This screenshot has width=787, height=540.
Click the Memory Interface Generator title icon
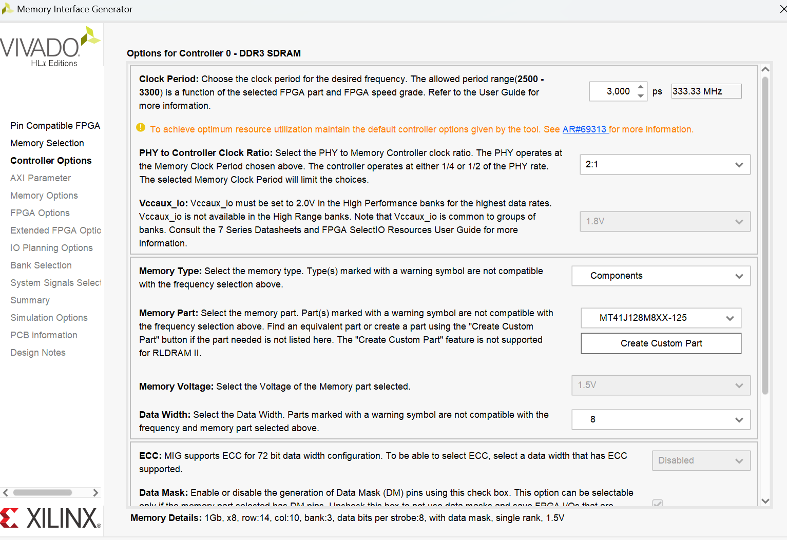[x=7, y=9]
